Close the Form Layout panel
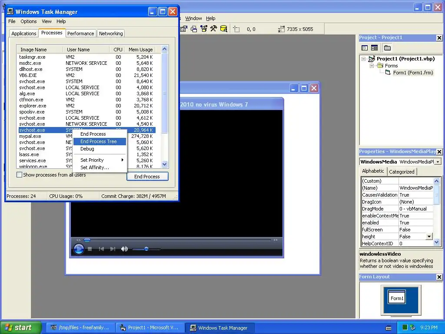This screenshot has height=334, width=445. (x=439, y=277)
